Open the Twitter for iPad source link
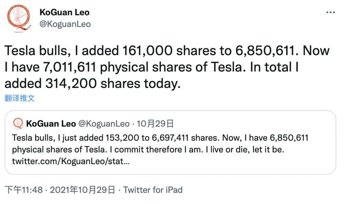 tap(153, 190)
